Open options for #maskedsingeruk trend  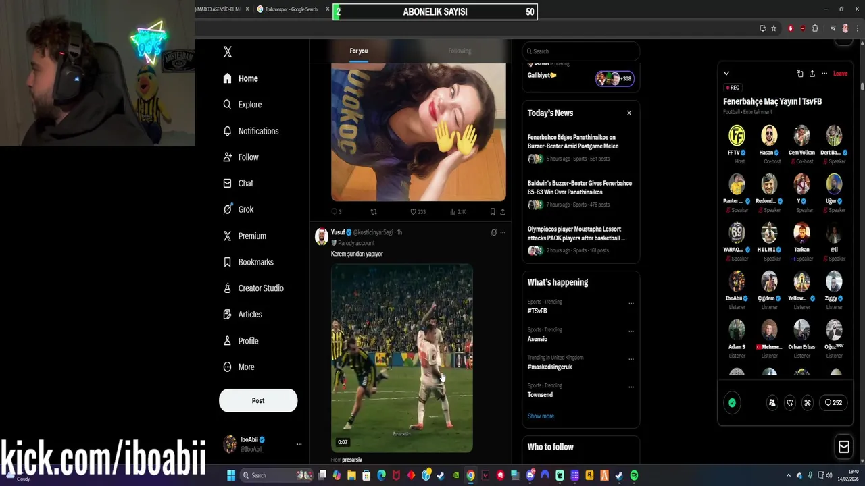(631, 359)
